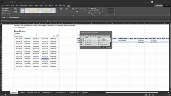Expand the Slicer Styles gallery
Image resolution: width=171 pixels, height=96 pixels.
coord(56,13)
